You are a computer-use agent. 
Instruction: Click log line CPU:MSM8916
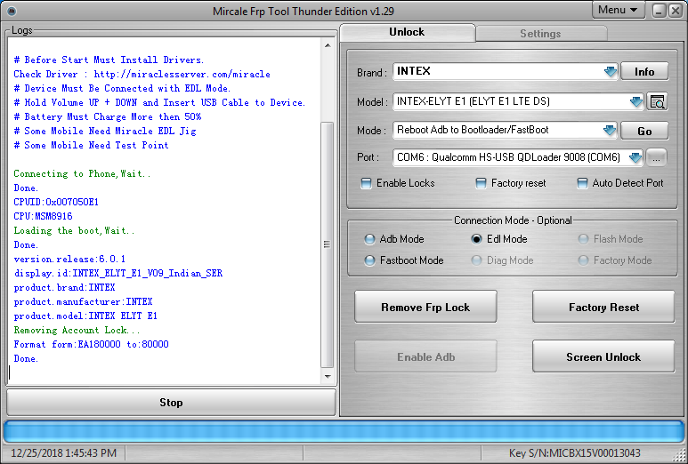43,216
